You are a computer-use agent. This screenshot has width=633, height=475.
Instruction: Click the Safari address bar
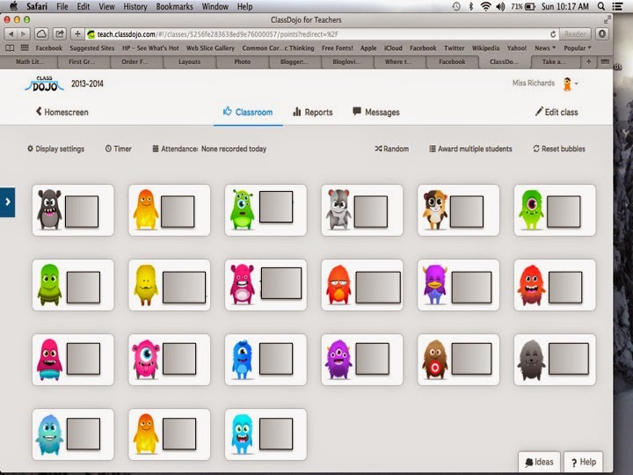tap(321, 34)
